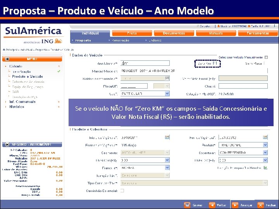Click the Fechar button label

pos(271,205)
